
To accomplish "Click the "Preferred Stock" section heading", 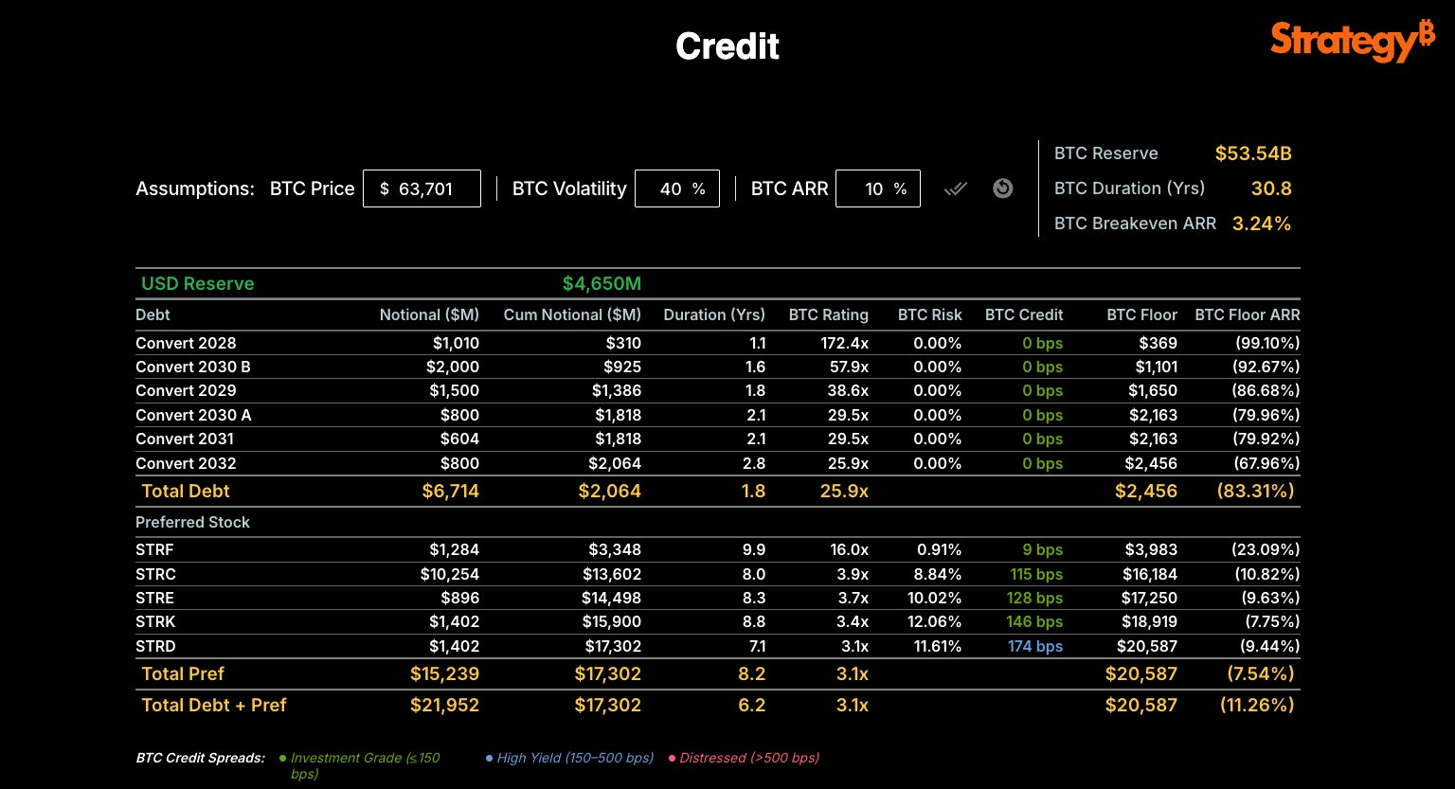I will pos(192,522).
